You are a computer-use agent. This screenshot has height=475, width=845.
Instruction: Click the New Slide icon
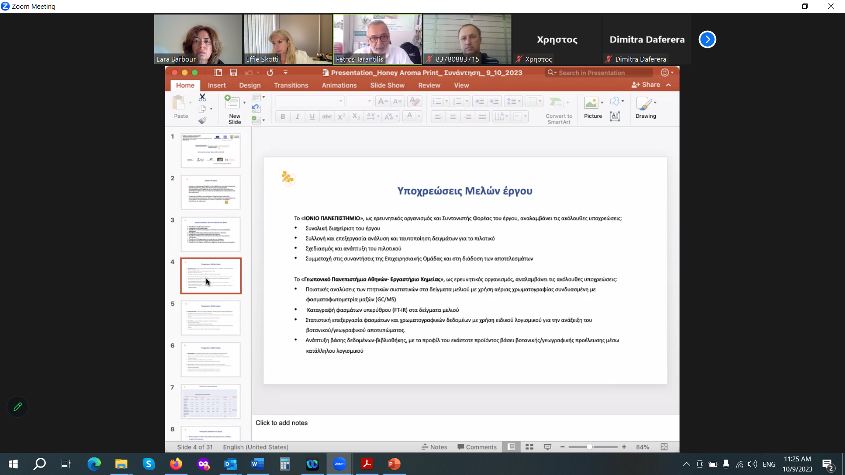click(x=231, y=102)
